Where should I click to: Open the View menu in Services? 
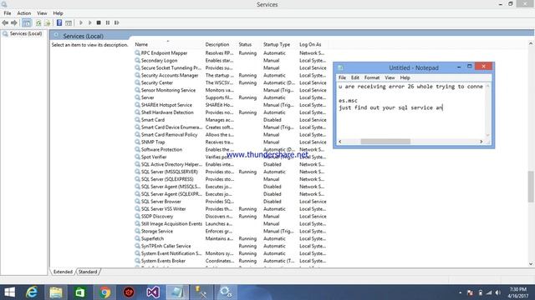tap(42, 13)
